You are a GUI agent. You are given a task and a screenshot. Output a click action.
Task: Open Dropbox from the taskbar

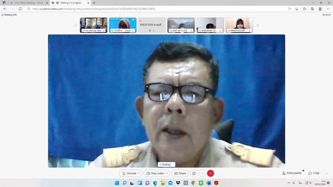click(178, 183)
